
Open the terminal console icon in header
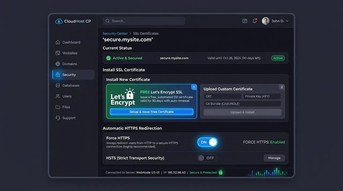245,21
